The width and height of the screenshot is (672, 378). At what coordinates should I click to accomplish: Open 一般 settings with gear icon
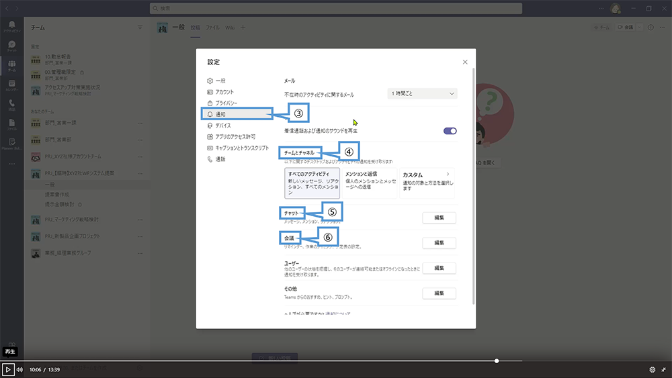click(216, 81)
